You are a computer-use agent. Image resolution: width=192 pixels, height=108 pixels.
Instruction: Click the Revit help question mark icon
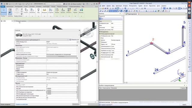click(x=87, y=4)
